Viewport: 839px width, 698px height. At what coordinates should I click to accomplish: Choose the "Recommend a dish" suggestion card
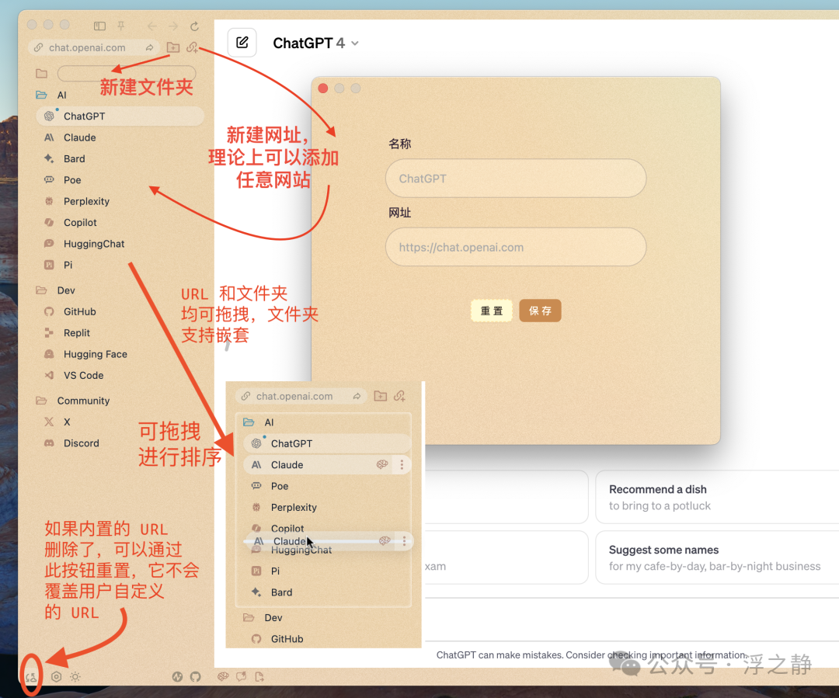click(717, 497)
